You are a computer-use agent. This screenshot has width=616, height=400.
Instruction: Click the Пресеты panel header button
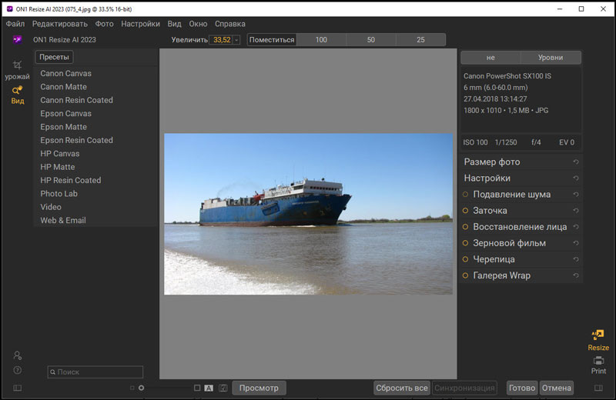click(54, 57)
